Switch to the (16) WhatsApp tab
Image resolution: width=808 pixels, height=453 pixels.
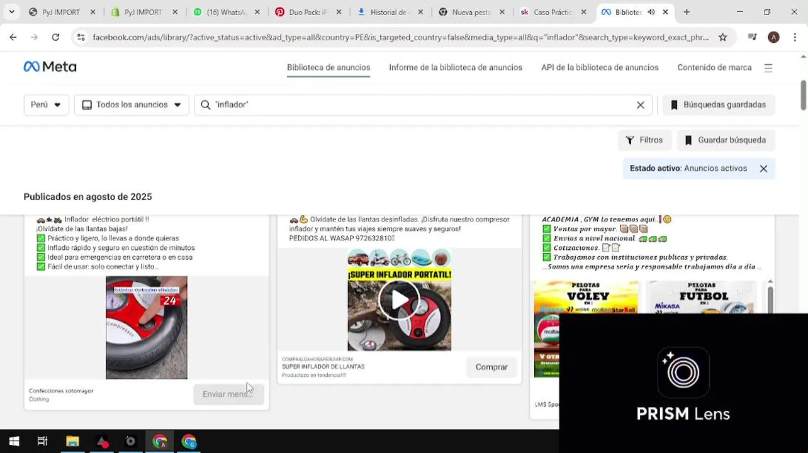pos(226,12)
